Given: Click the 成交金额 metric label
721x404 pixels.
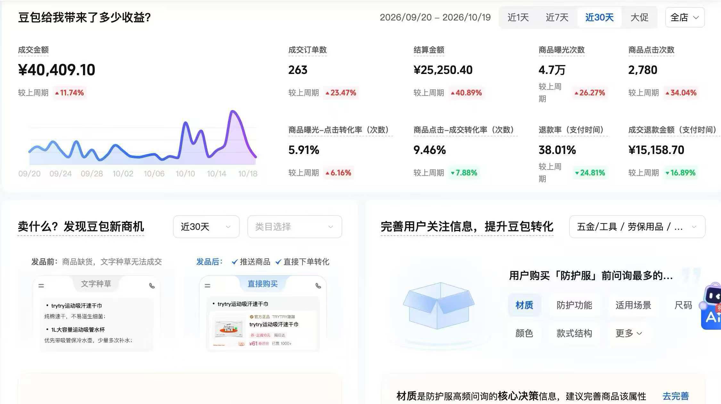Looking at the screenshot, I should tap(33, 50).
